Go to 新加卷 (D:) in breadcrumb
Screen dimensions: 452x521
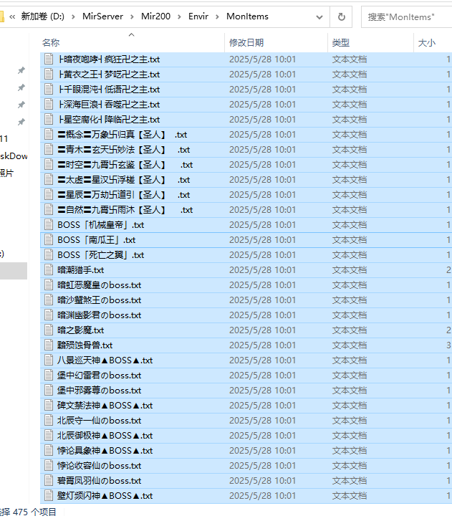point(43,16)
